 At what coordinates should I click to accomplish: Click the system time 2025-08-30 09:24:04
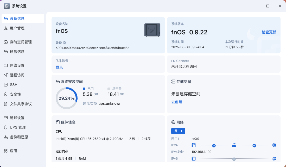pyautogui.click(x=188, y=47)
